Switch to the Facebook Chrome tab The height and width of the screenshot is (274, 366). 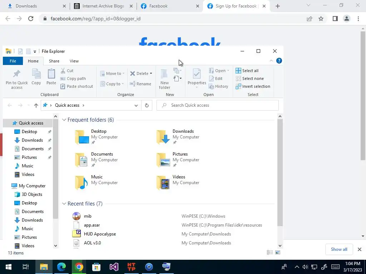(169, 6)
